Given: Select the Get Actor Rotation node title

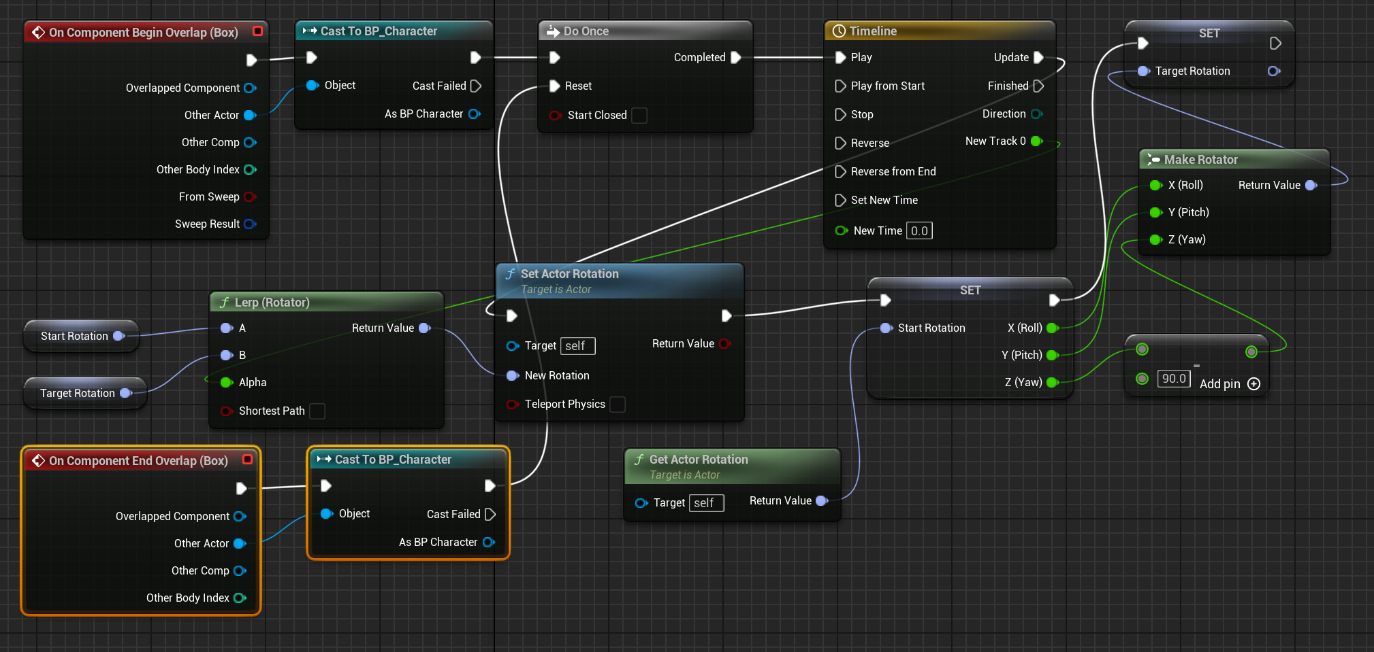Looking at the screenshot, I should pyautogui.click(x=699, y=460).
